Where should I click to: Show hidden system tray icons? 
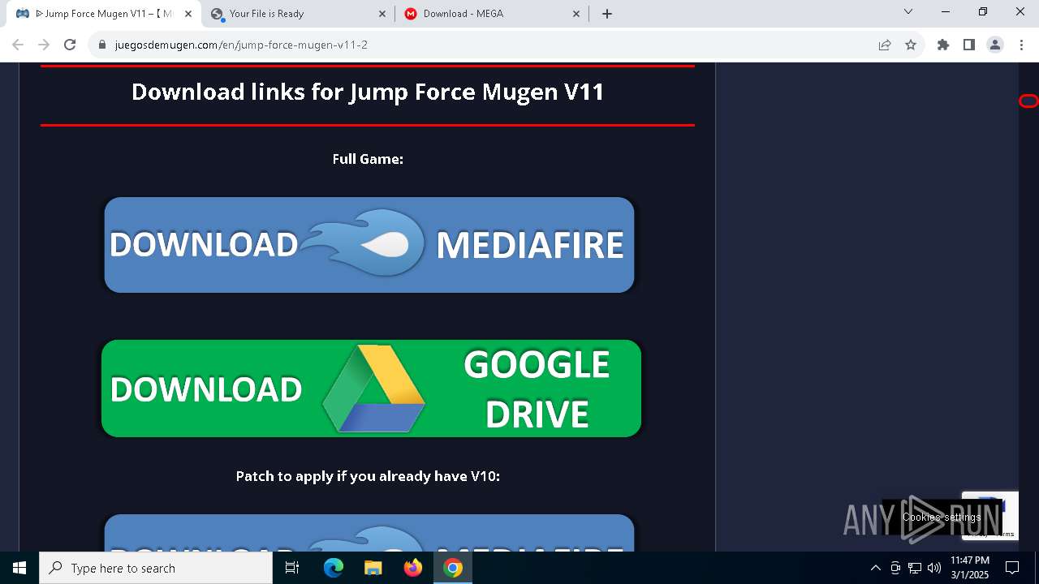pyautogui.click(x=875, y=568)
